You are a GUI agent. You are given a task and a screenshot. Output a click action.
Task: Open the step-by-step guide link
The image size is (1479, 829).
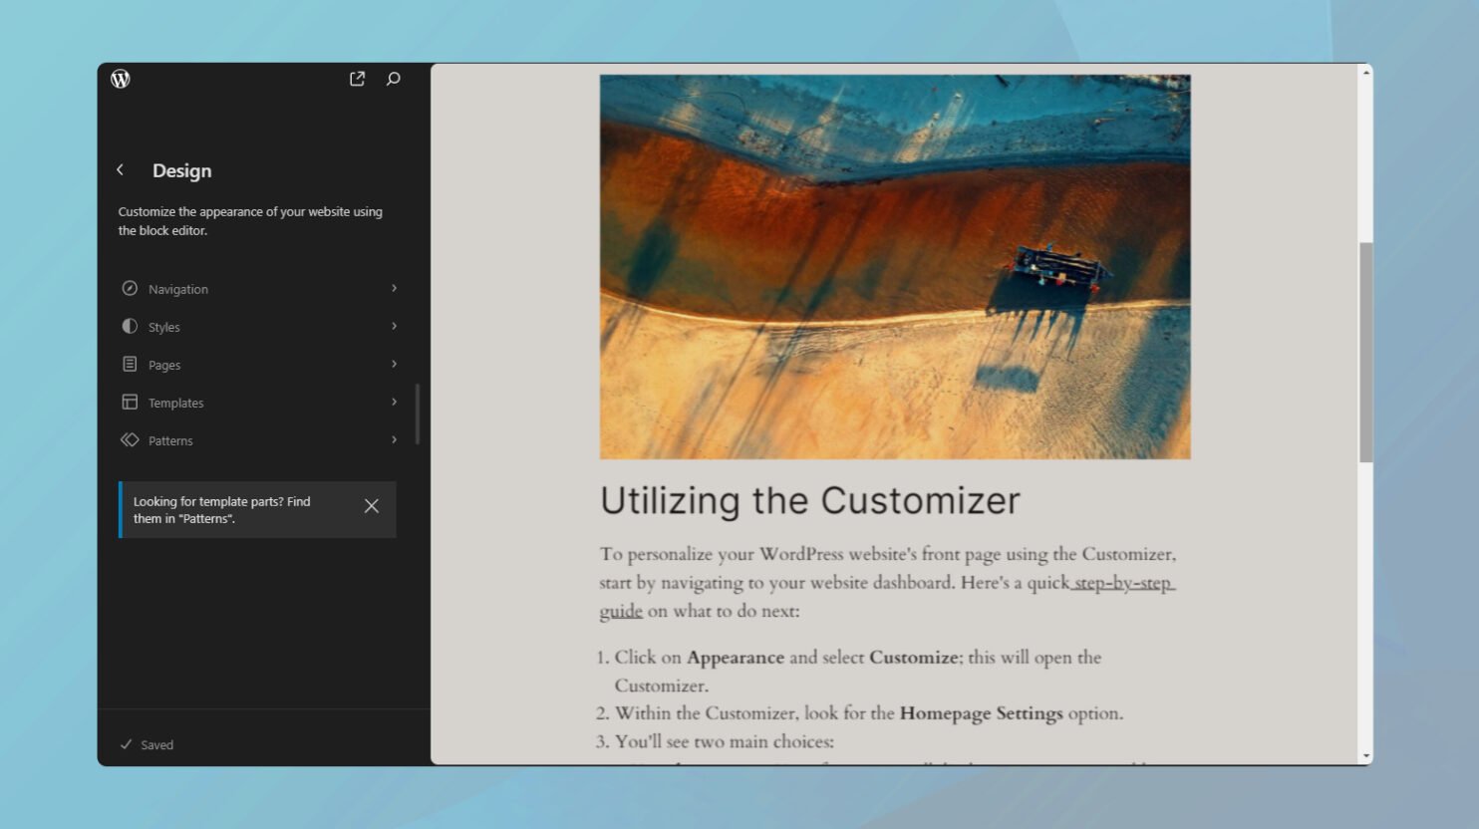[x=1122, y=583]
